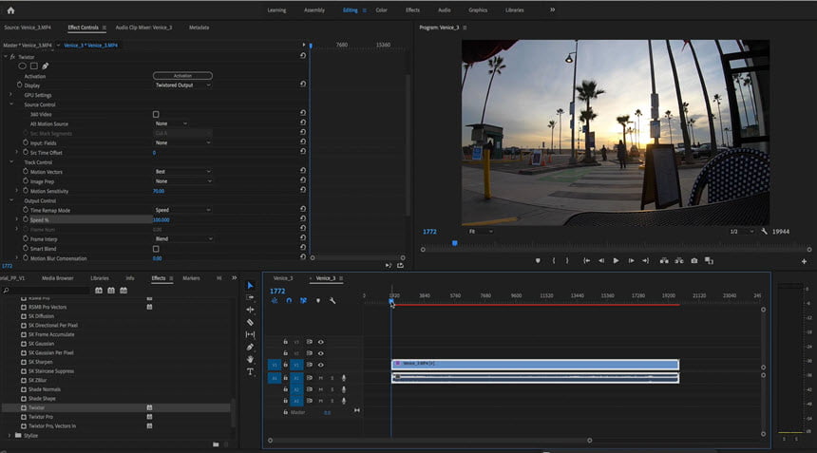Select the Type tool

click(250, 371)
